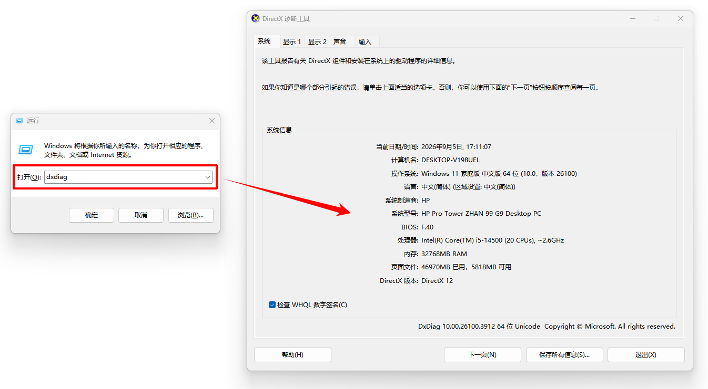Click the model HP Pro Tower ZHAN 99 G9

click(481, 214)
